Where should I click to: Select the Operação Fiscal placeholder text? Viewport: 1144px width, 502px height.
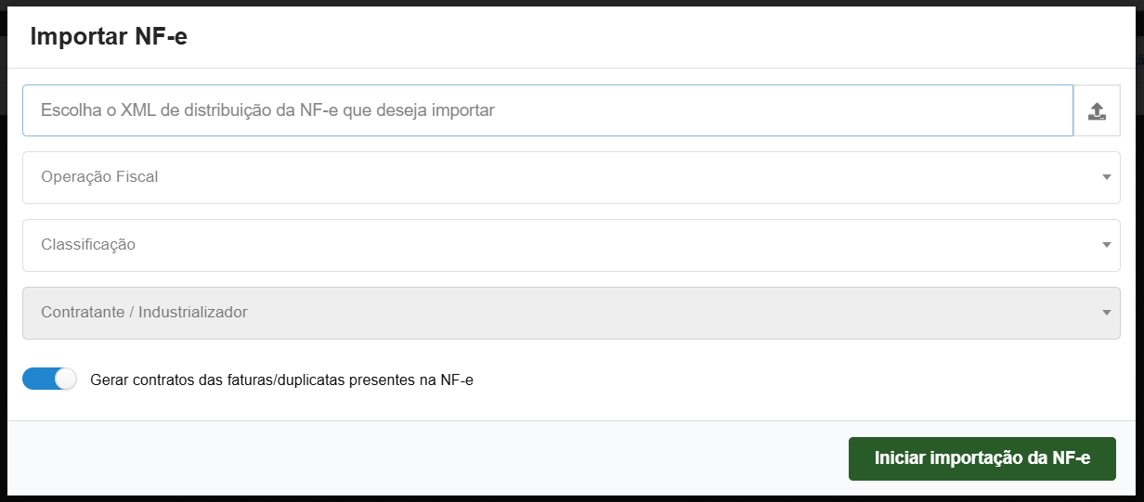coord(99,177)
